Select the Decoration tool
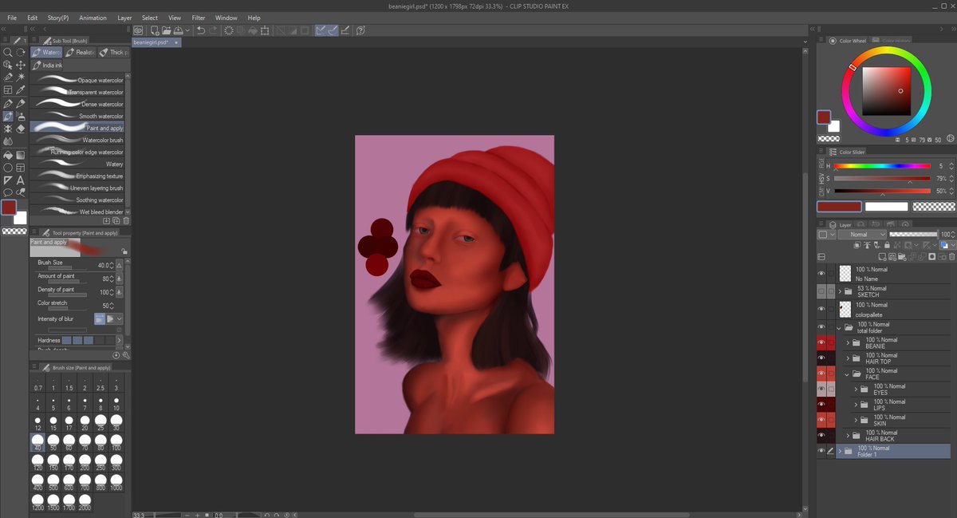This screenshot has width=957, height=518. coord(8,129)
